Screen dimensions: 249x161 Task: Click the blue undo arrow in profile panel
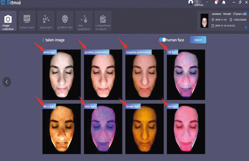pos(246,27)
